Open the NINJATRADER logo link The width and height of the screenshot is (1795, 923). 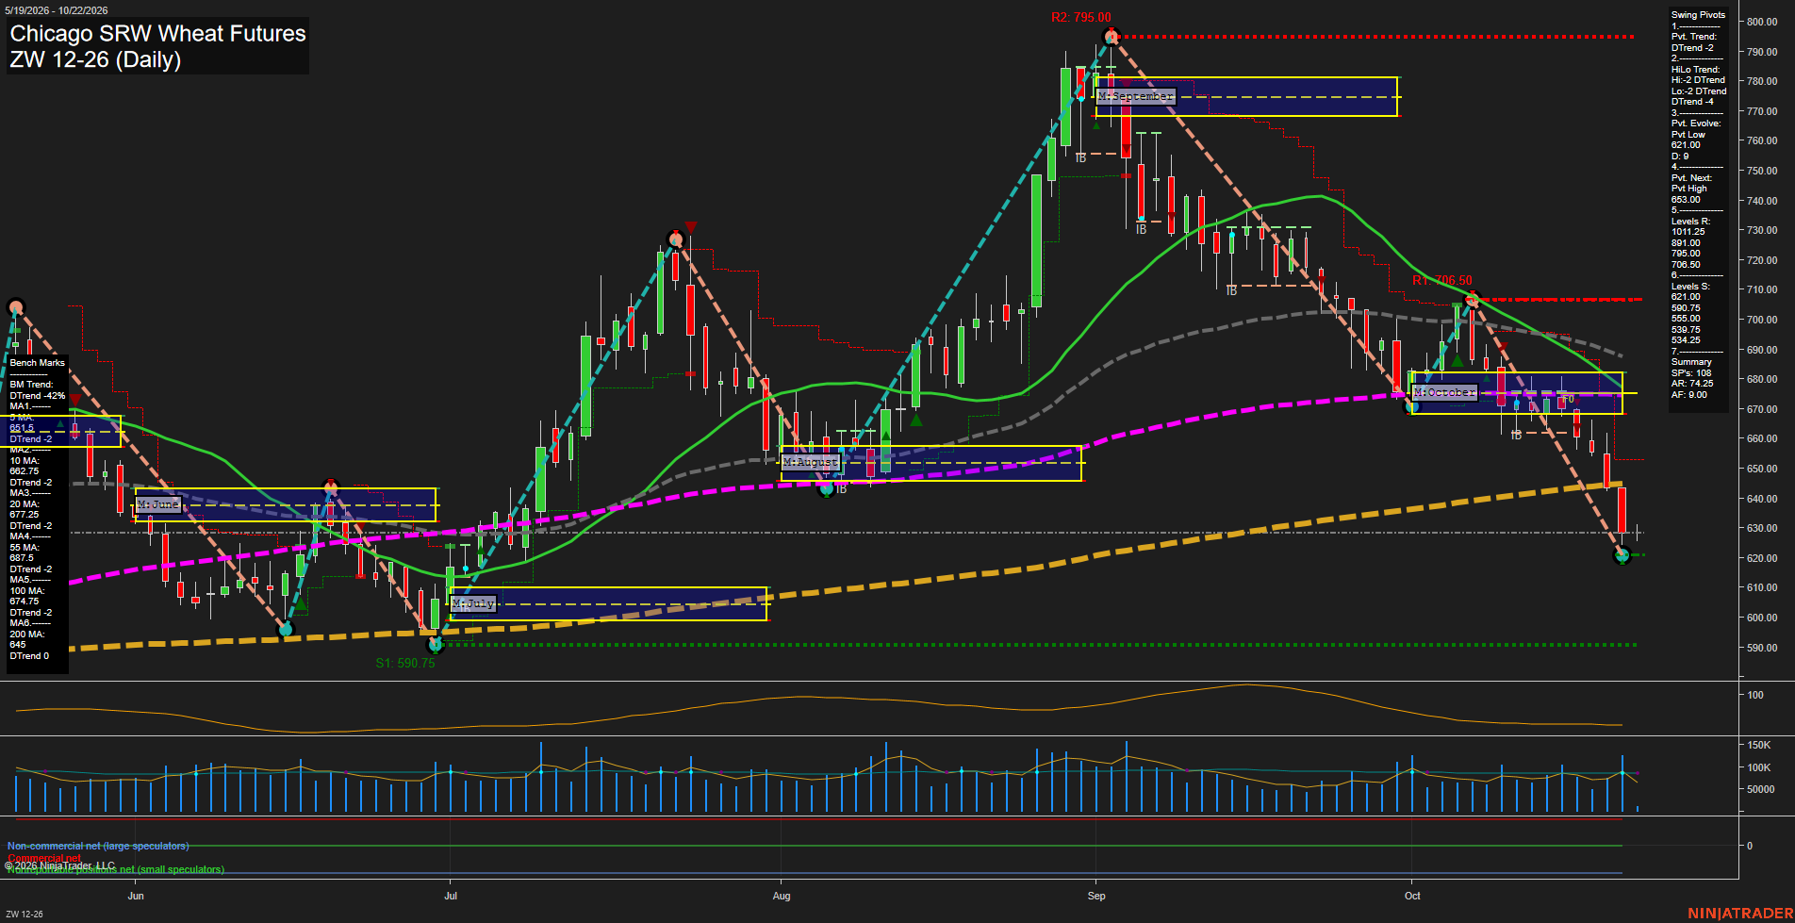coord(1740,914)
